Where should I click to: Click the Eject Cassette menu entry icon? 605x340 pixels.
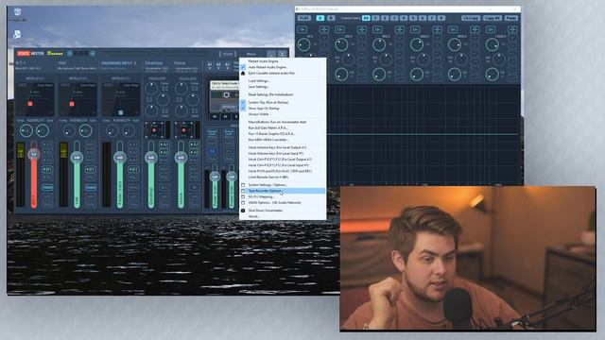tap(243, 73)
